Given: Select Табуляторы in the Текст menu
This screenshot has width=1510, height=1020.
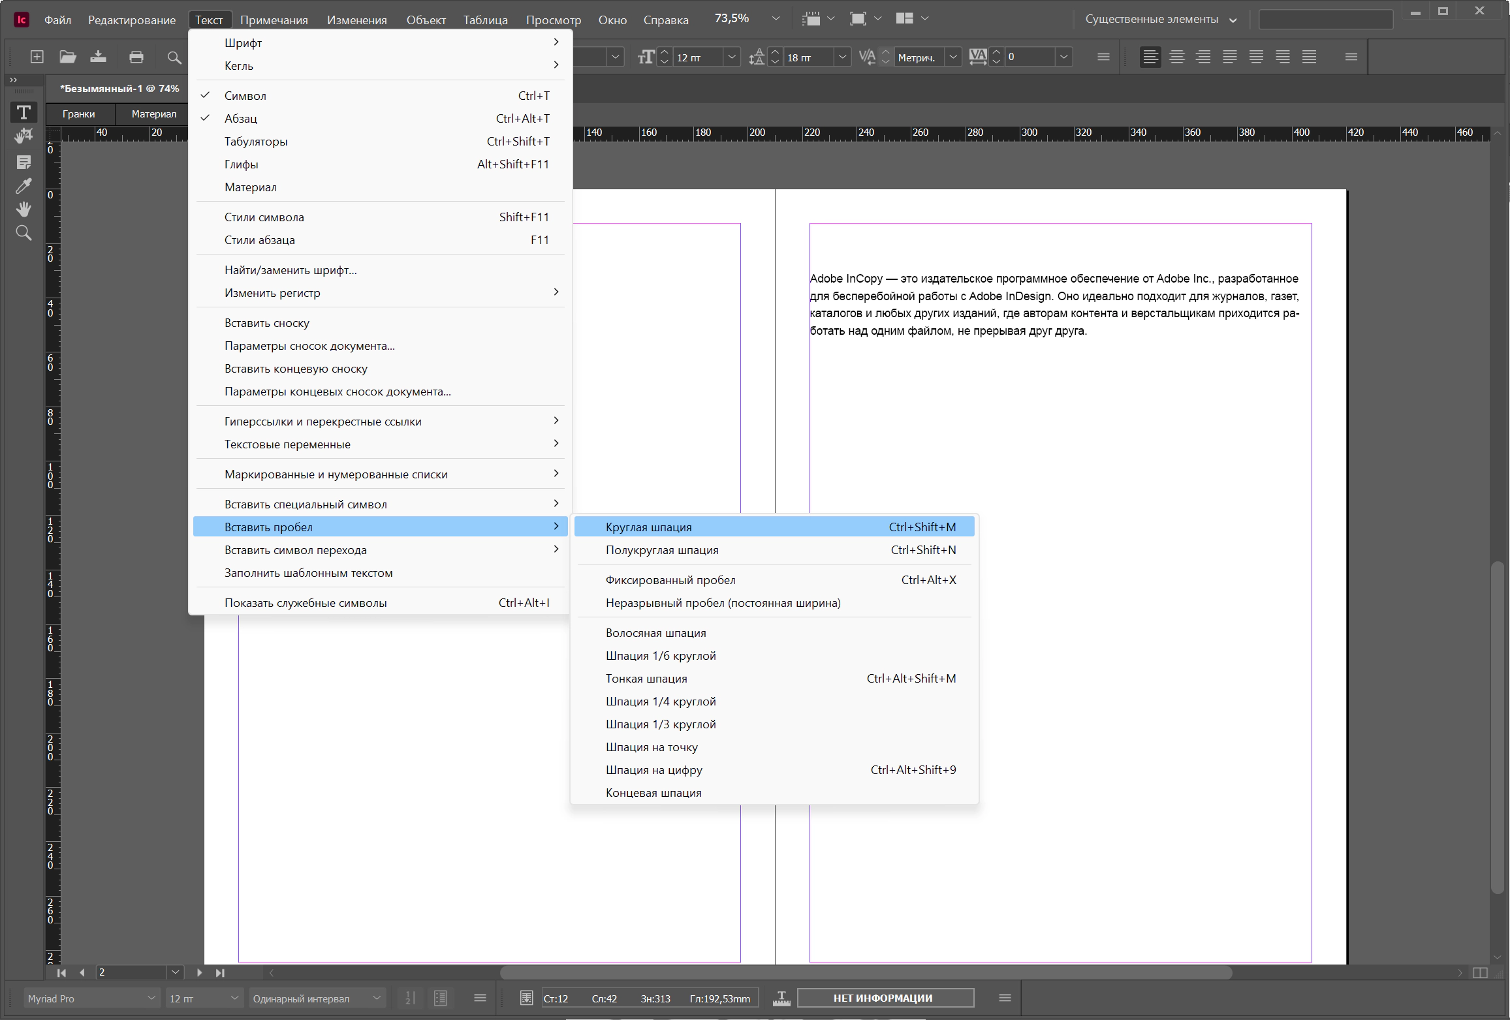Looking at the screenshot, I should [380, 142].
